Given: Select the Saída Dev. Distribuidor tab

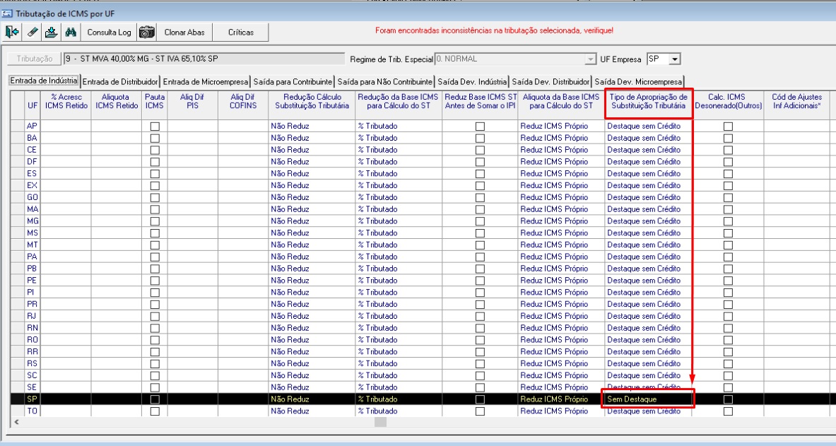Looking at the screenshot, I should (x=551, y=81).
